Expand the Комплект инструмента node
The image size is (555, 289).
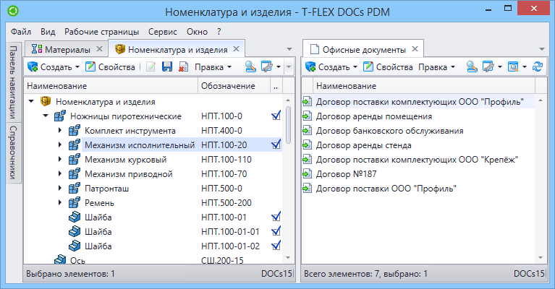pos(60,130)
